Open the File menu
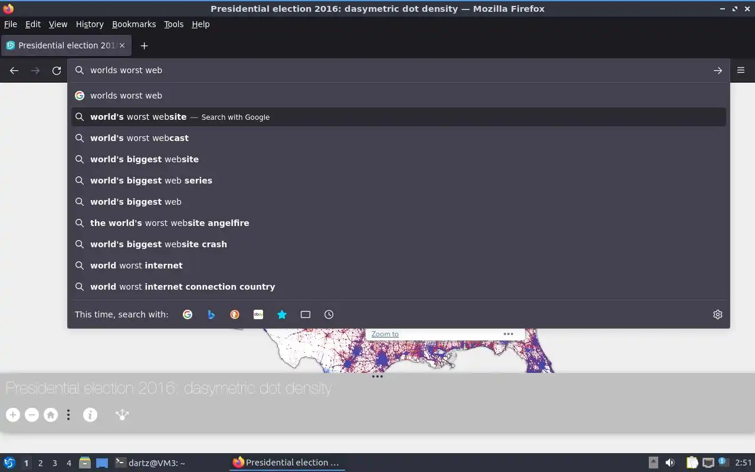The height and width of the screenshot is (472, 755). pyautogui.click(x=11, y=24)
